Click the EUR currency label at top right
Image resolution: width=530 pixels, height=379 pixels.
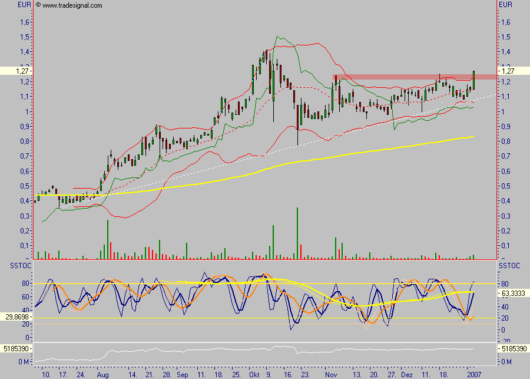click(x=506, y=5)
